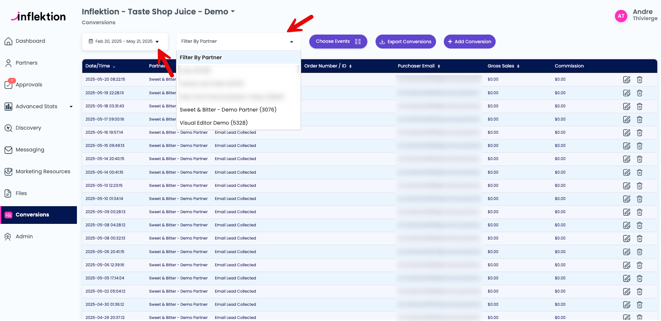Click the Commission column header
The image size is (661, 321).
tap(569, 66)
